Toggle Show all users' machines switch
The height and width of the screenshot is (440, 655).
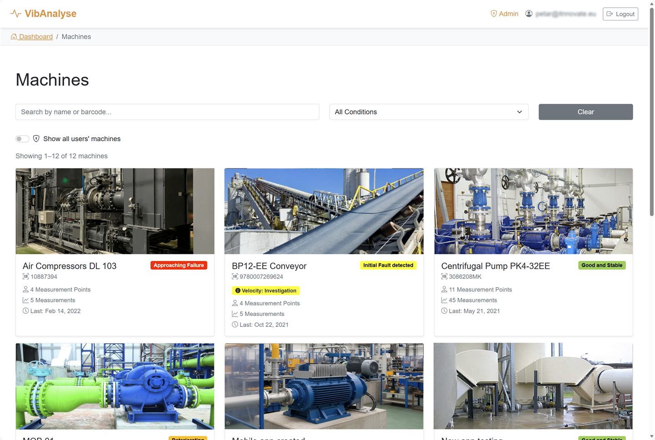pos(22,139)
